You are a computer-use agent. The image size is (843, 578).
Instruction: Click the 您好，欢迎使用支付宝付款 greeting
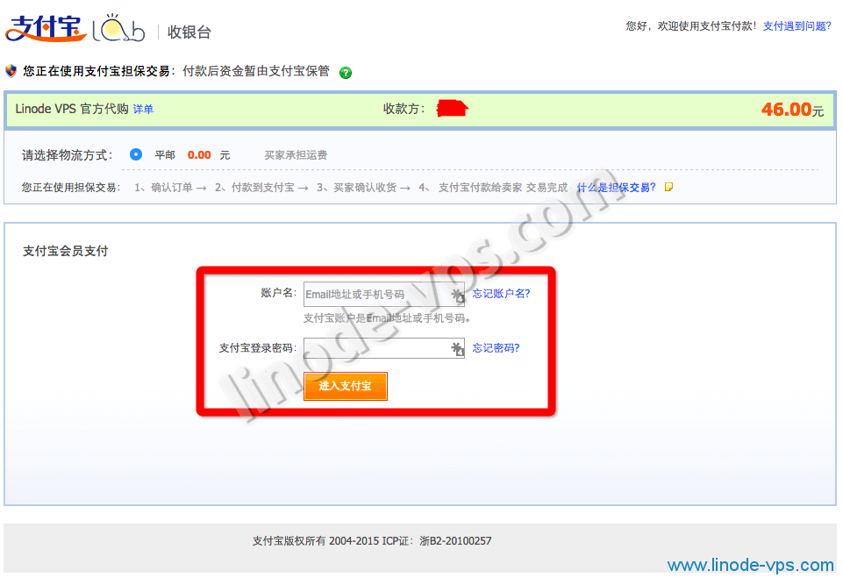click(691, 25)
